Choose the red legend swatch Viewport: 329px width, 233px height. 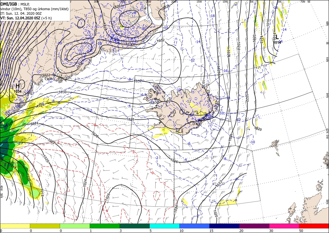[x=314, y=226]
